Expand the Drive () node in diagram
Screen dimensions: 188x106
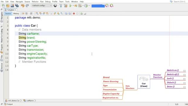[184, 87]
